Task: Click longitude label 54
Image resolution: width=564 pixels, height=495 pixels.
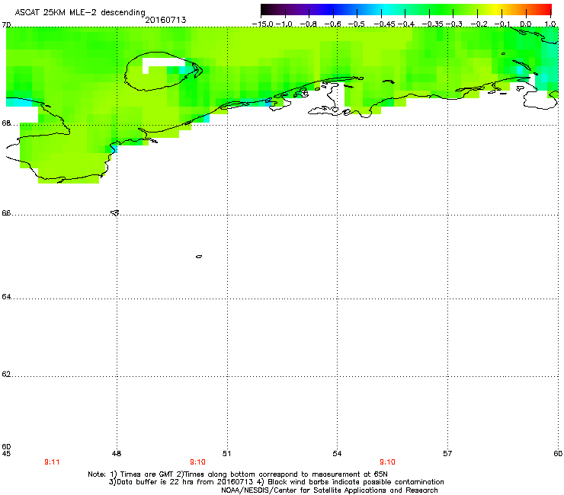Action: coord(337,454)
